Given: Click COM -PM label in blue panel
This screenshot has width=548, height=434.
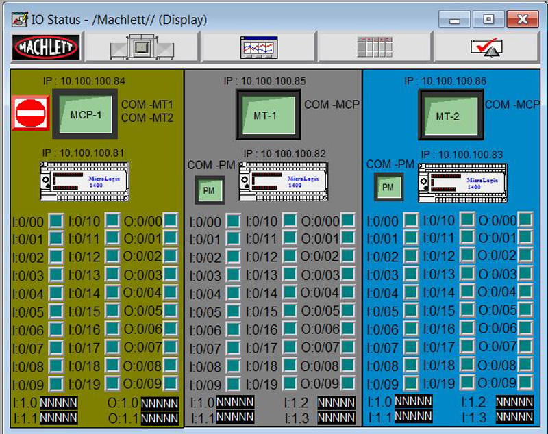Looking at the screenshot, I should [x=390, y=164].
